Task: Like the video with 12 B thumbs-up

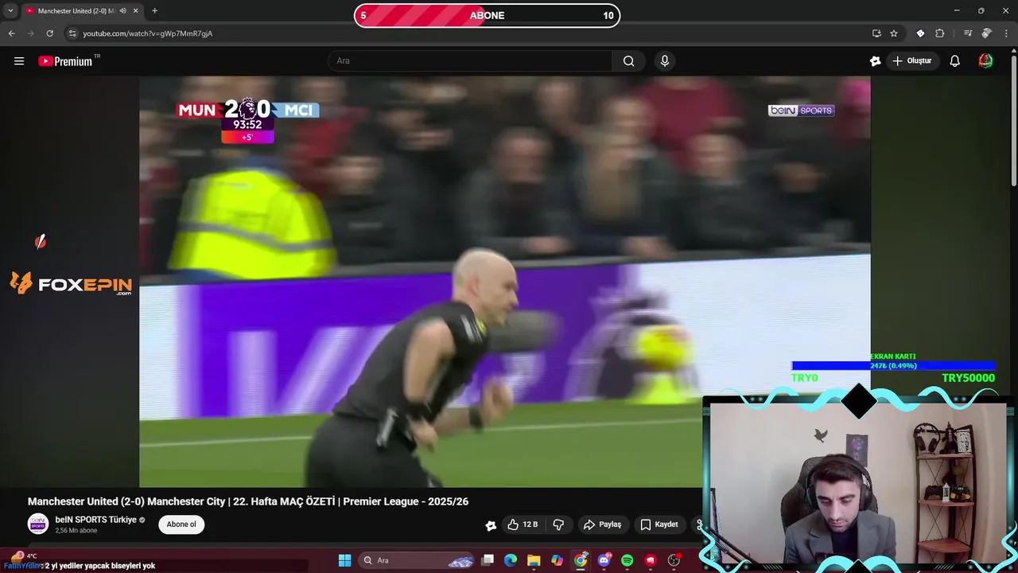Action: click(523, 524)
